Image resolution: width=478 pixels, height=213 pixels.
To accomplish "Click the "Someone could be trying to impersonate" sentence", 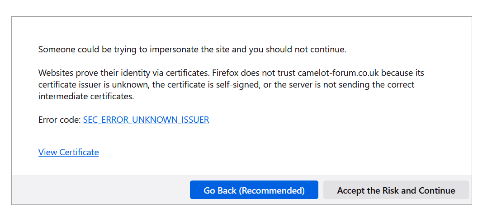I will click(192, 50).
